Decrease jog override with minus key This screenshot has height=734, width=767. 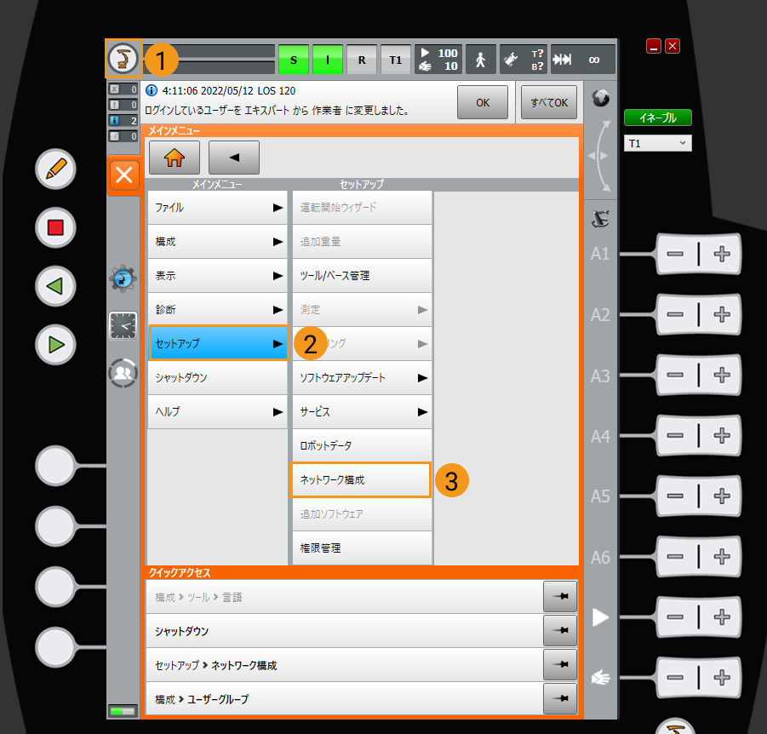click(675, 677)
